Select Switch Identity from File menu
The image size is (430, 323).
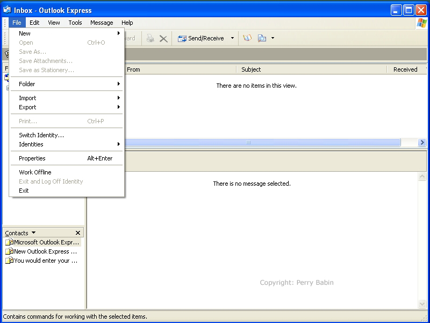(41, 135)
